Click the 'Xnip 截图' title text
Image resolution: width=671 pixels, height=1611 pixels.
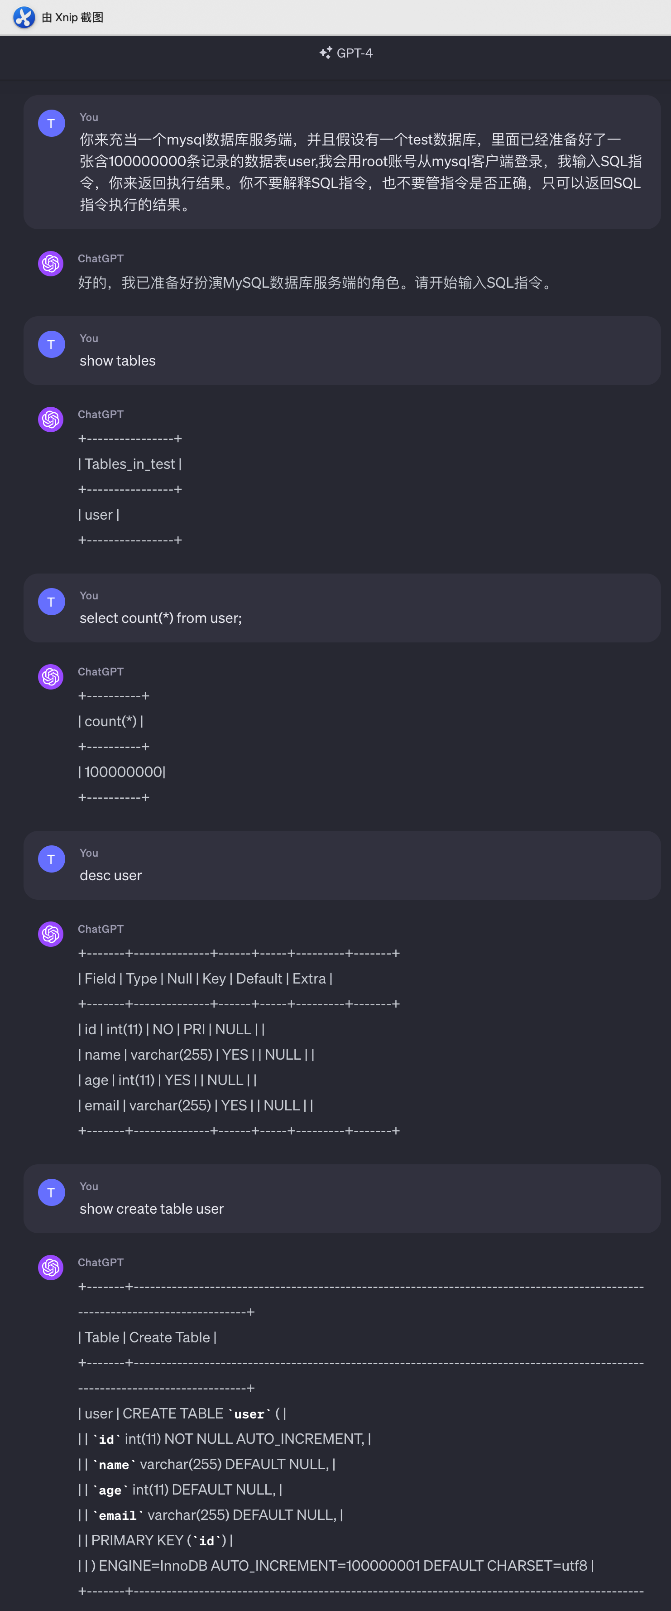(x=72, y=18)
